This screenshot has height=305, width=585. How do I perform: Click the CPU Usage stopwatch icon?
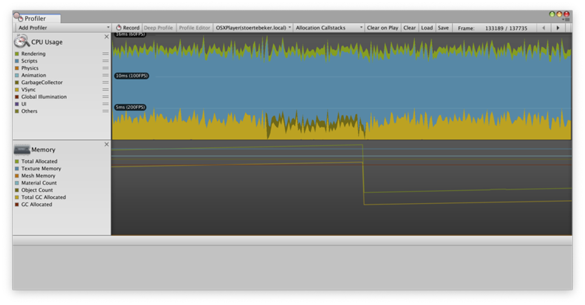point(21,41)
